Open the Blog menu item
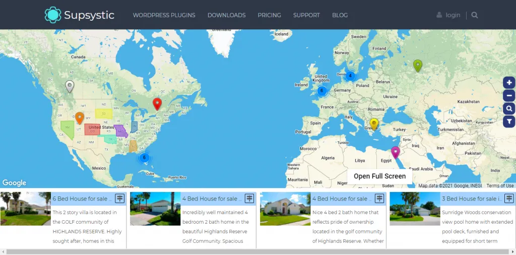 click(x=340, y=15)
